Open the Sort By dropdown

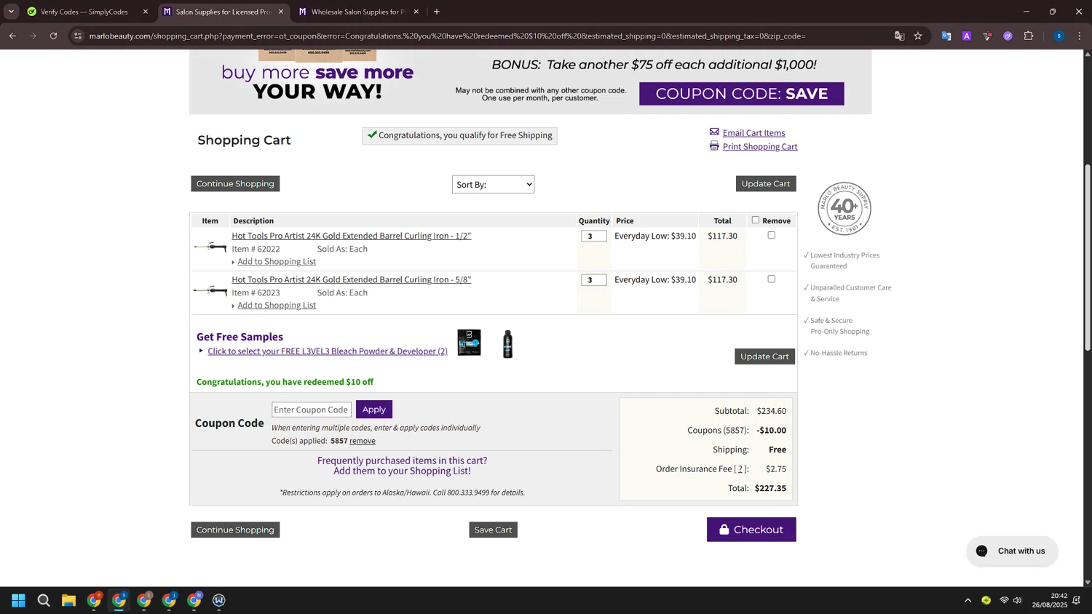click(x=493, y=184)
